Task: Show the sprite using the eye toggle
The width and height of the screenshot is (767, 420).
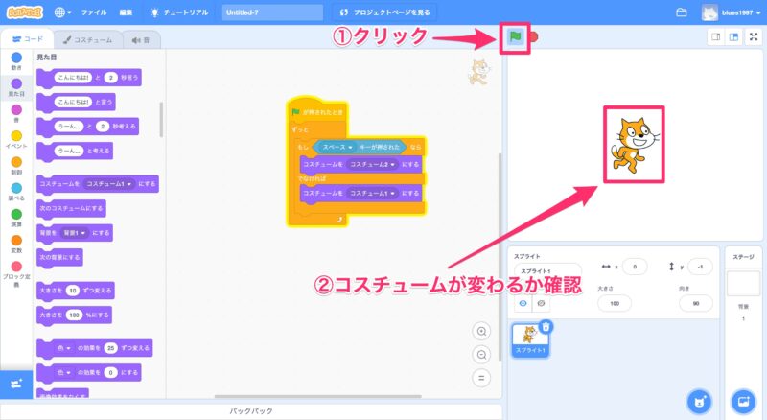Action: (x=524, y=303)
